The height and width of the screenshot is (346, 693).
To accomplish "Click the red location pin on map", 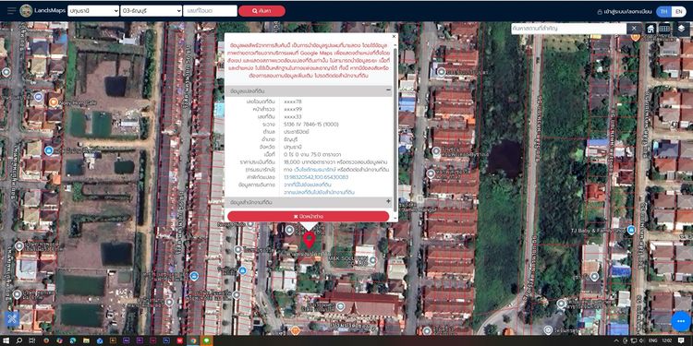I will click(x=309, y=240).
